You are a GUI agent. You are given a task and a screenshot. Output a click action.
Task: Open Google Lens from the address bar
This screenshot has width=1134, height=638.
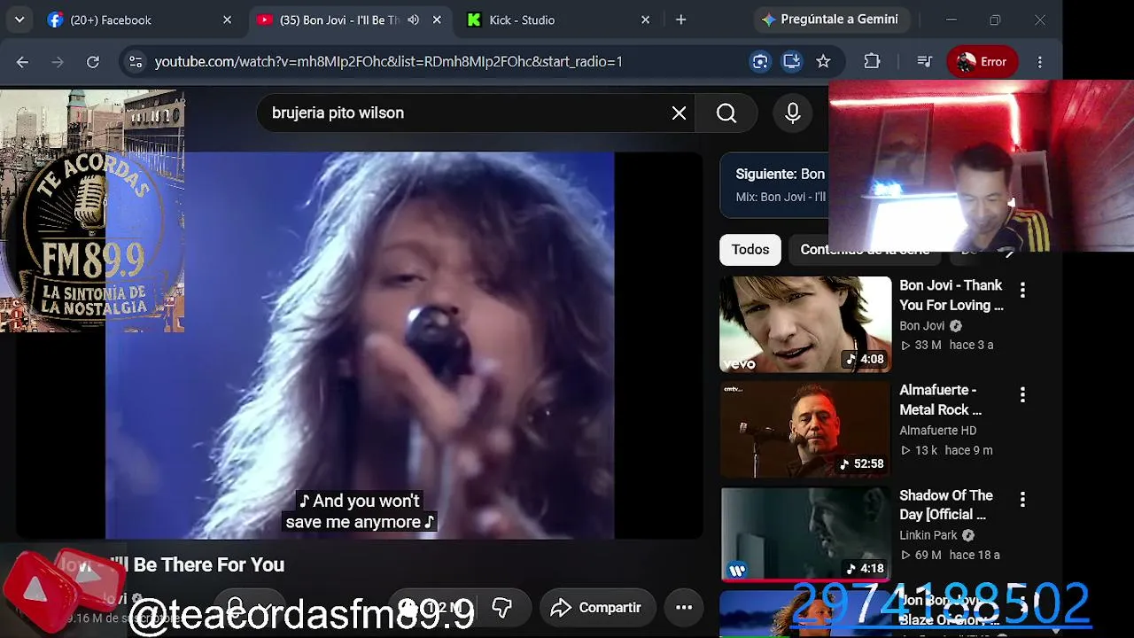[760, 61]
